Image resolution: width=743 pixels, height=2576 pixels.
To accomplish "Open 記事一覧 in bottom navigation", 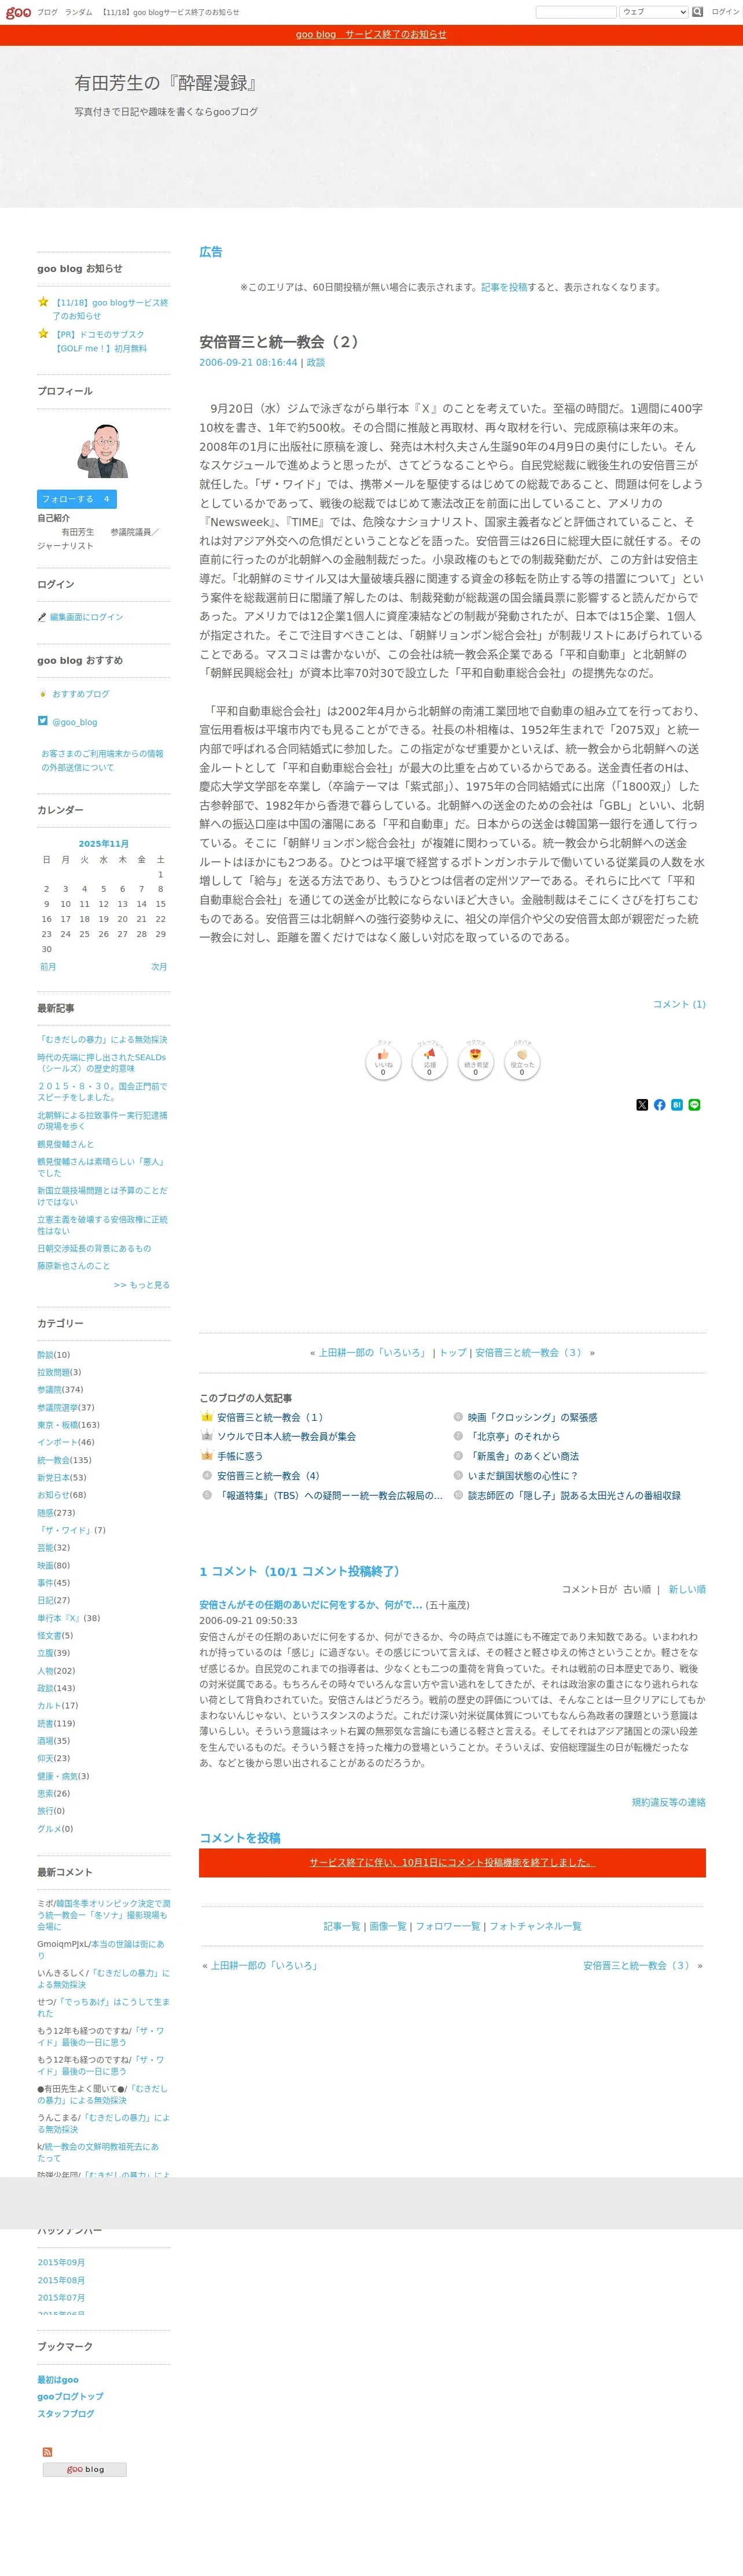I will click(342, 1926).
